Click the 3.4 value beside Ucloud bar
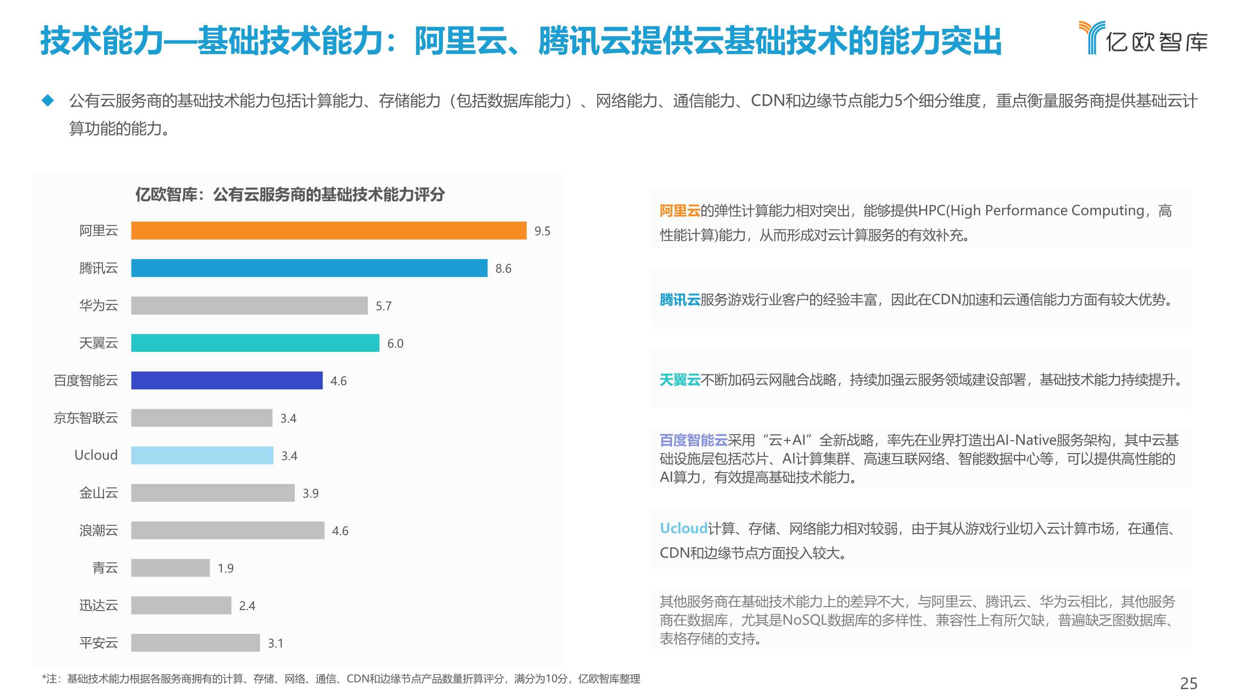The width and height of the screenshot is (1239, 697). (x=289, y=456)
